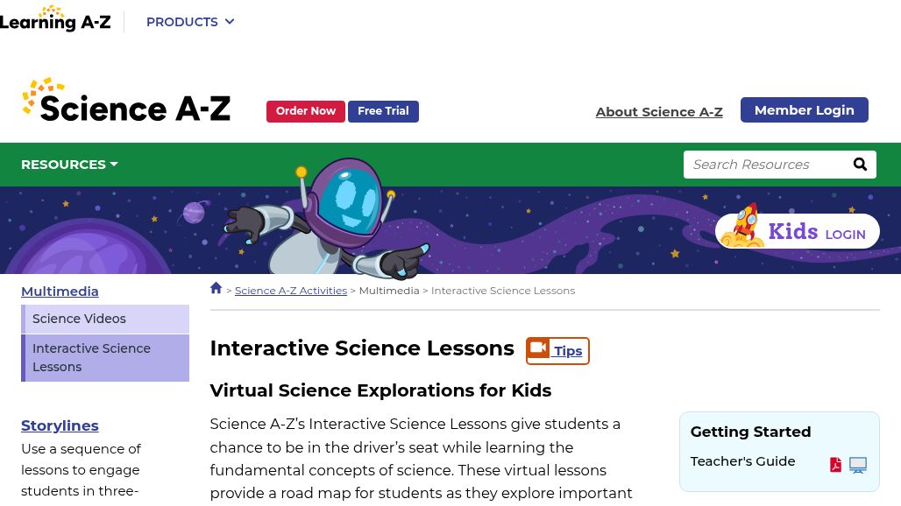901x506 pixels.
Task: Click the Kids rocket icon
Action: pos(743,228)
